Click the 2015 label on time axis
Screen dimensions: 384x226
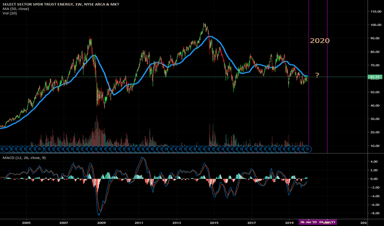tap(214, 223)
